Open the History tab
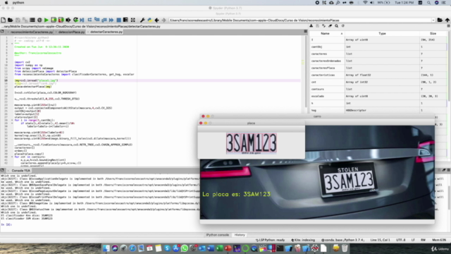The image size is (451, 254). pos(240,235)
